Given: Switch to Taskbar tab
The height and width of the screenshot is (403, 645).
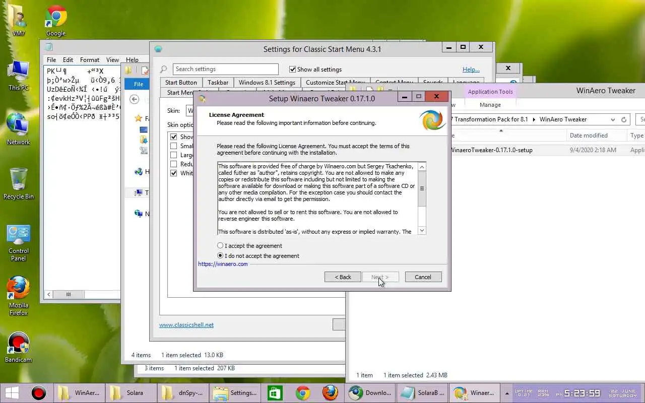Looking at the screenshot, I should (218, 83).
